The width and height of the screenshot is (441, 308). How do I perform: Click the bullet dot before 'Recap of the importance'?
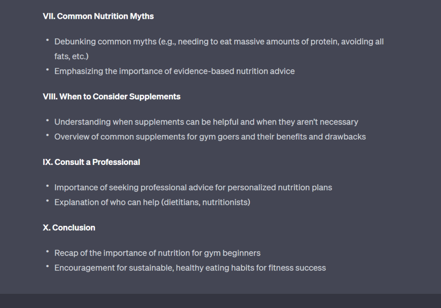(47, 252)
